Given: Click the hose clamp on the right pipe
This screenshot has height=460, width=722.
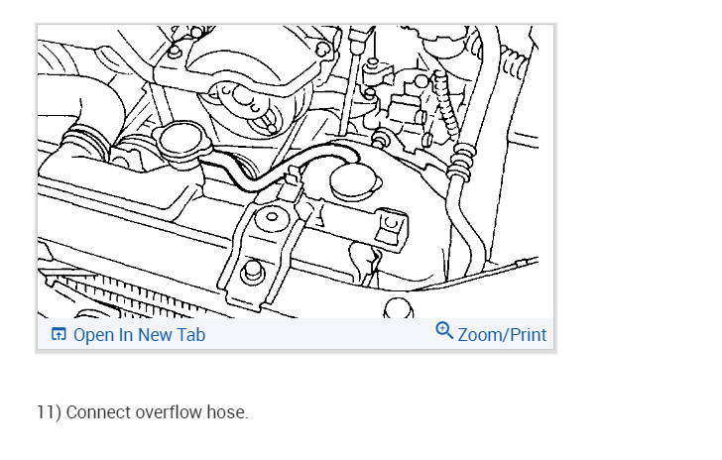Looking at the screenshot, I should click(461, 162).
